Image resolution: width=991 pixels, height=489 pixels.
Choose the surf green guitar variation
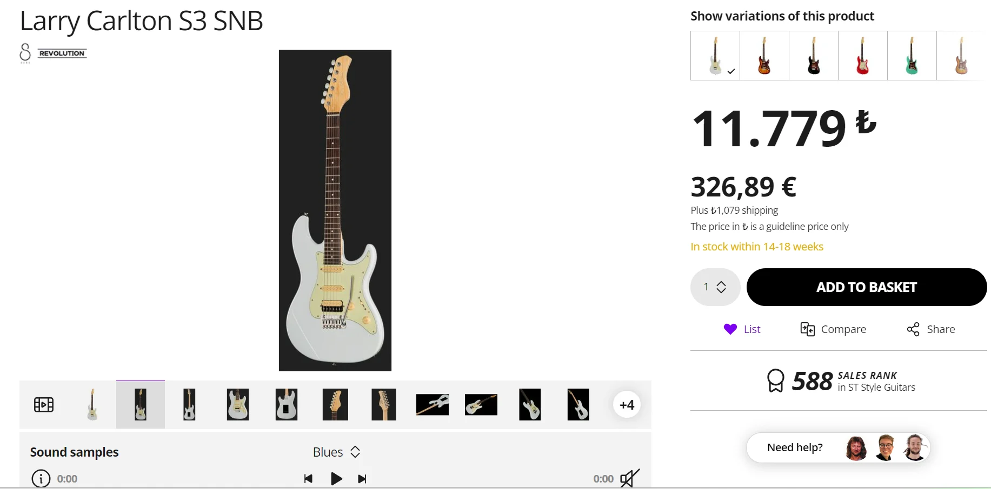click(x=912, y=56)
